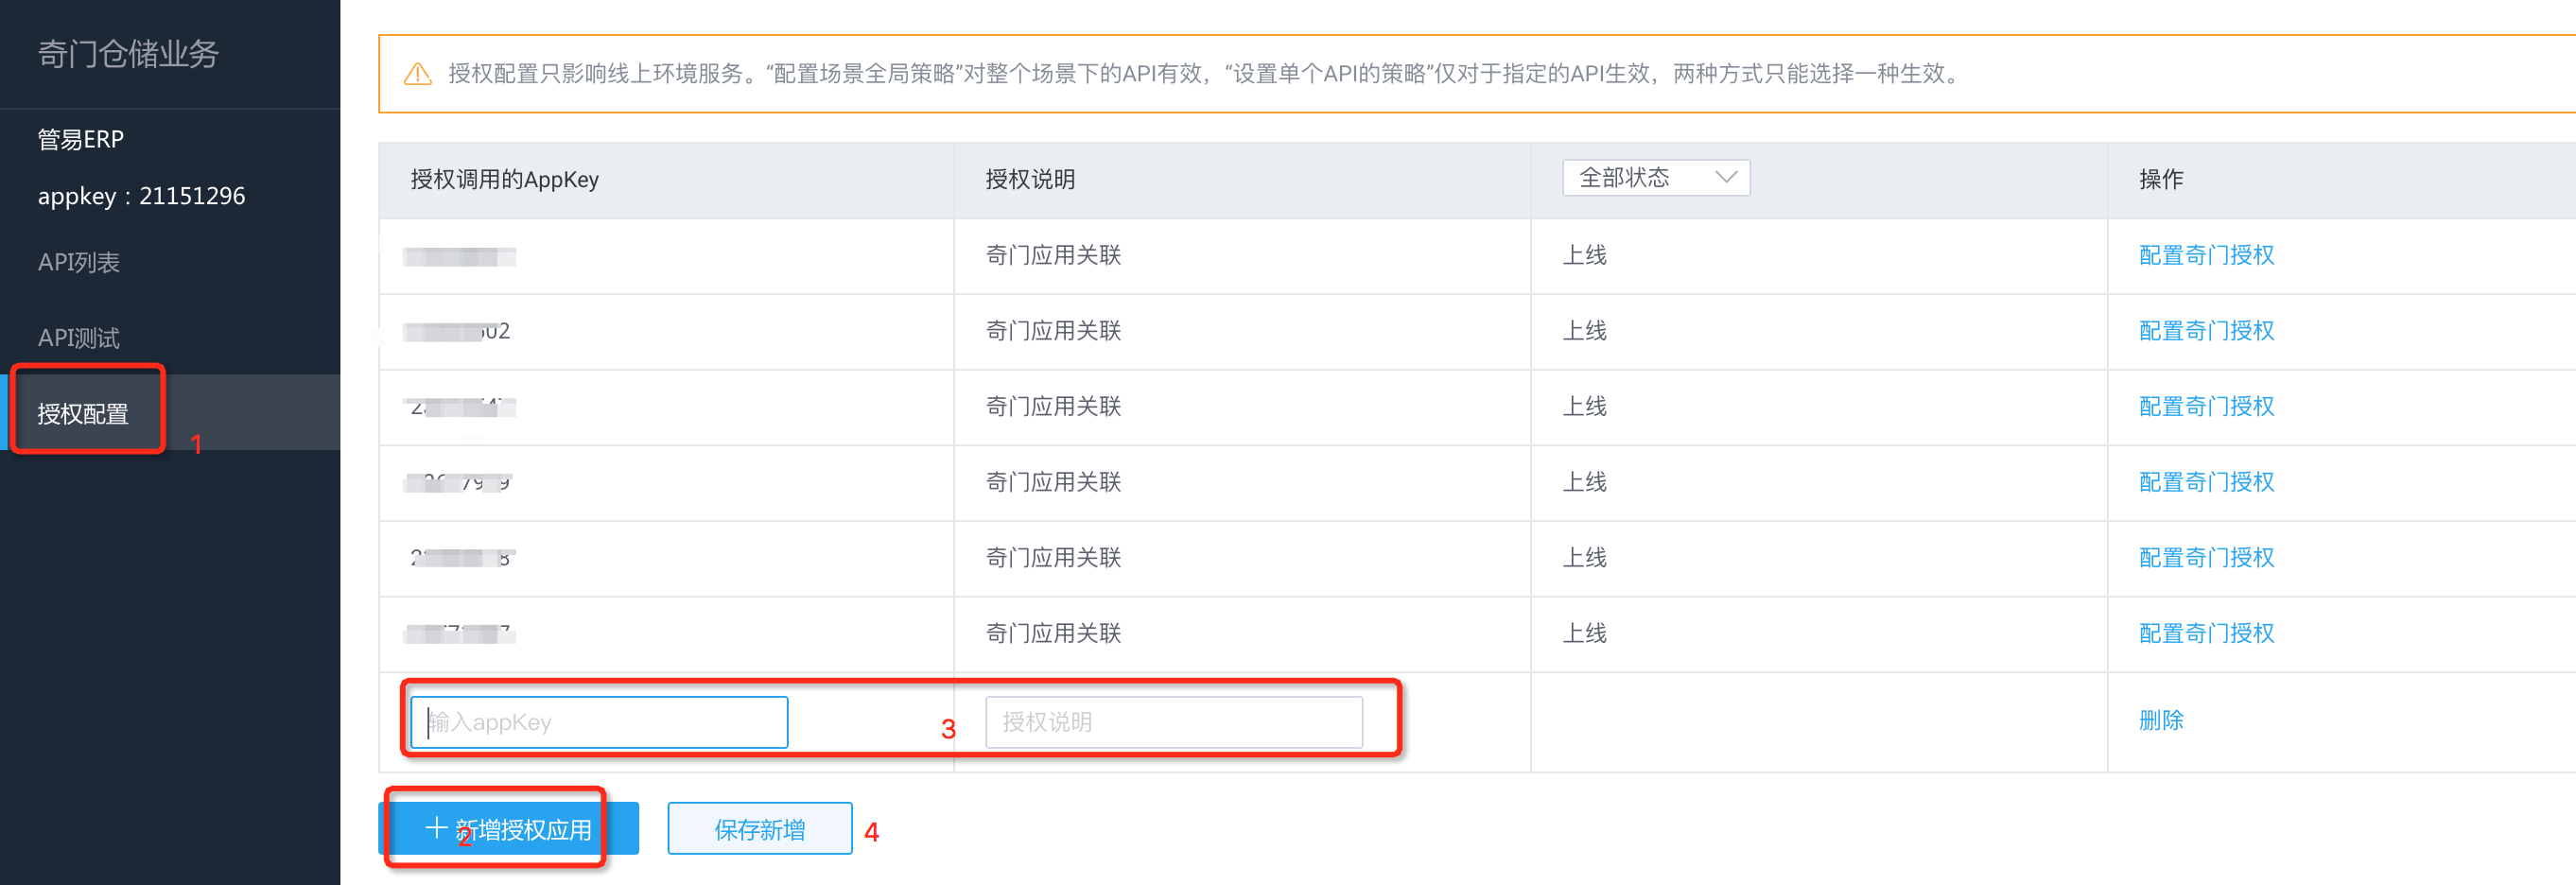Click 配置奇门授权 link in sixth row
Image resolution: width=2576 pixels, height=885 pixels.
tap(2205, 633)
